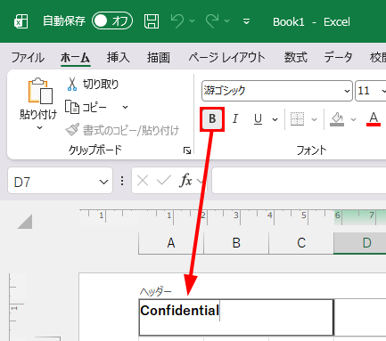Select column A header
Image resolution: width=386 pixels, height=341 pixels.
pos(171,243)
